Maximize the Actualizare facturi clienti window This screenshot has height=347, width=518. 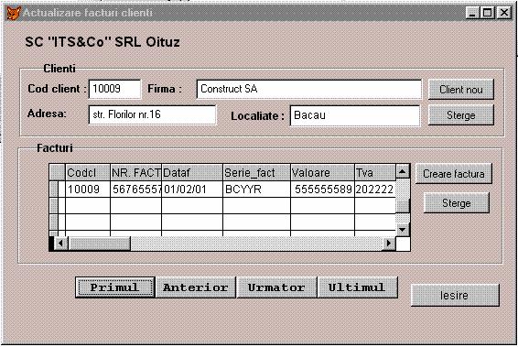[x=487, y=13]
